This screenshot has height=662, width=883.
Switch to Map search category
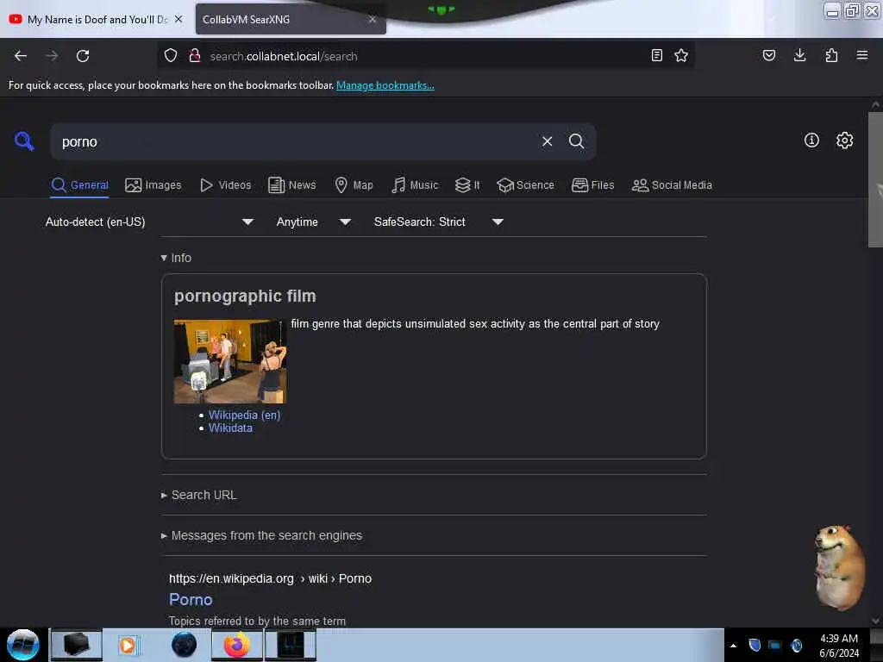tap(354, 185)
